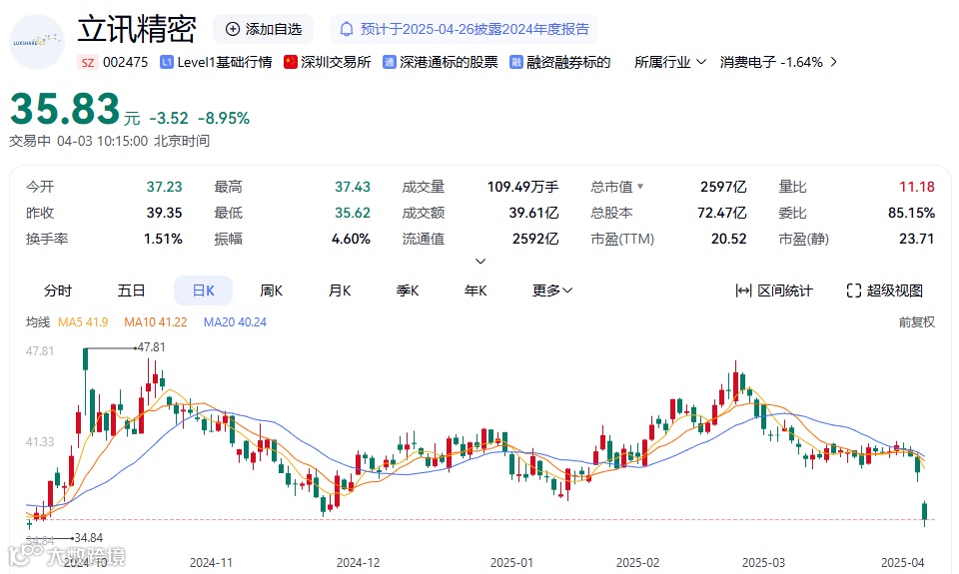Screen dimensions: 959x574
Task: Click the 最低 value 35.62
Action: click(x=353, y=213)
